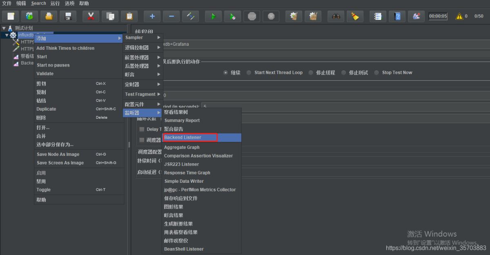Expand the Sampler submenu
This screenshot has height=255, width=490.
[143, 38]
